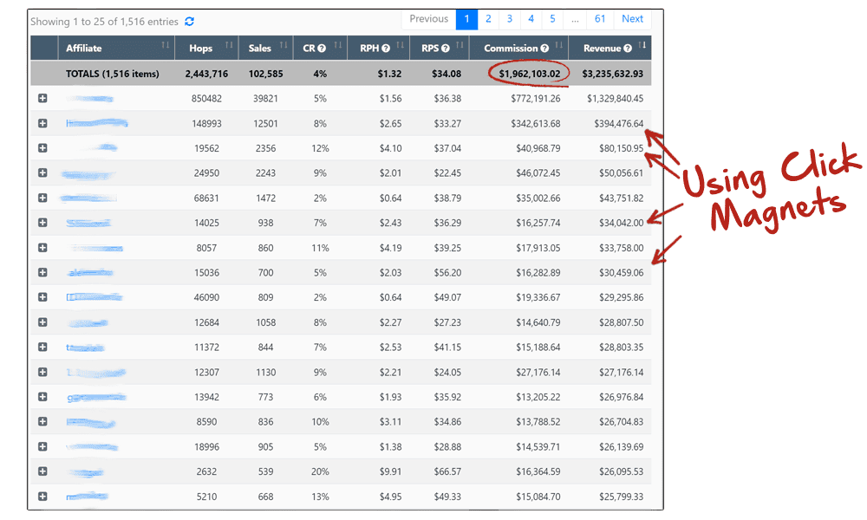Go to page 2

(x=488, y=19)
